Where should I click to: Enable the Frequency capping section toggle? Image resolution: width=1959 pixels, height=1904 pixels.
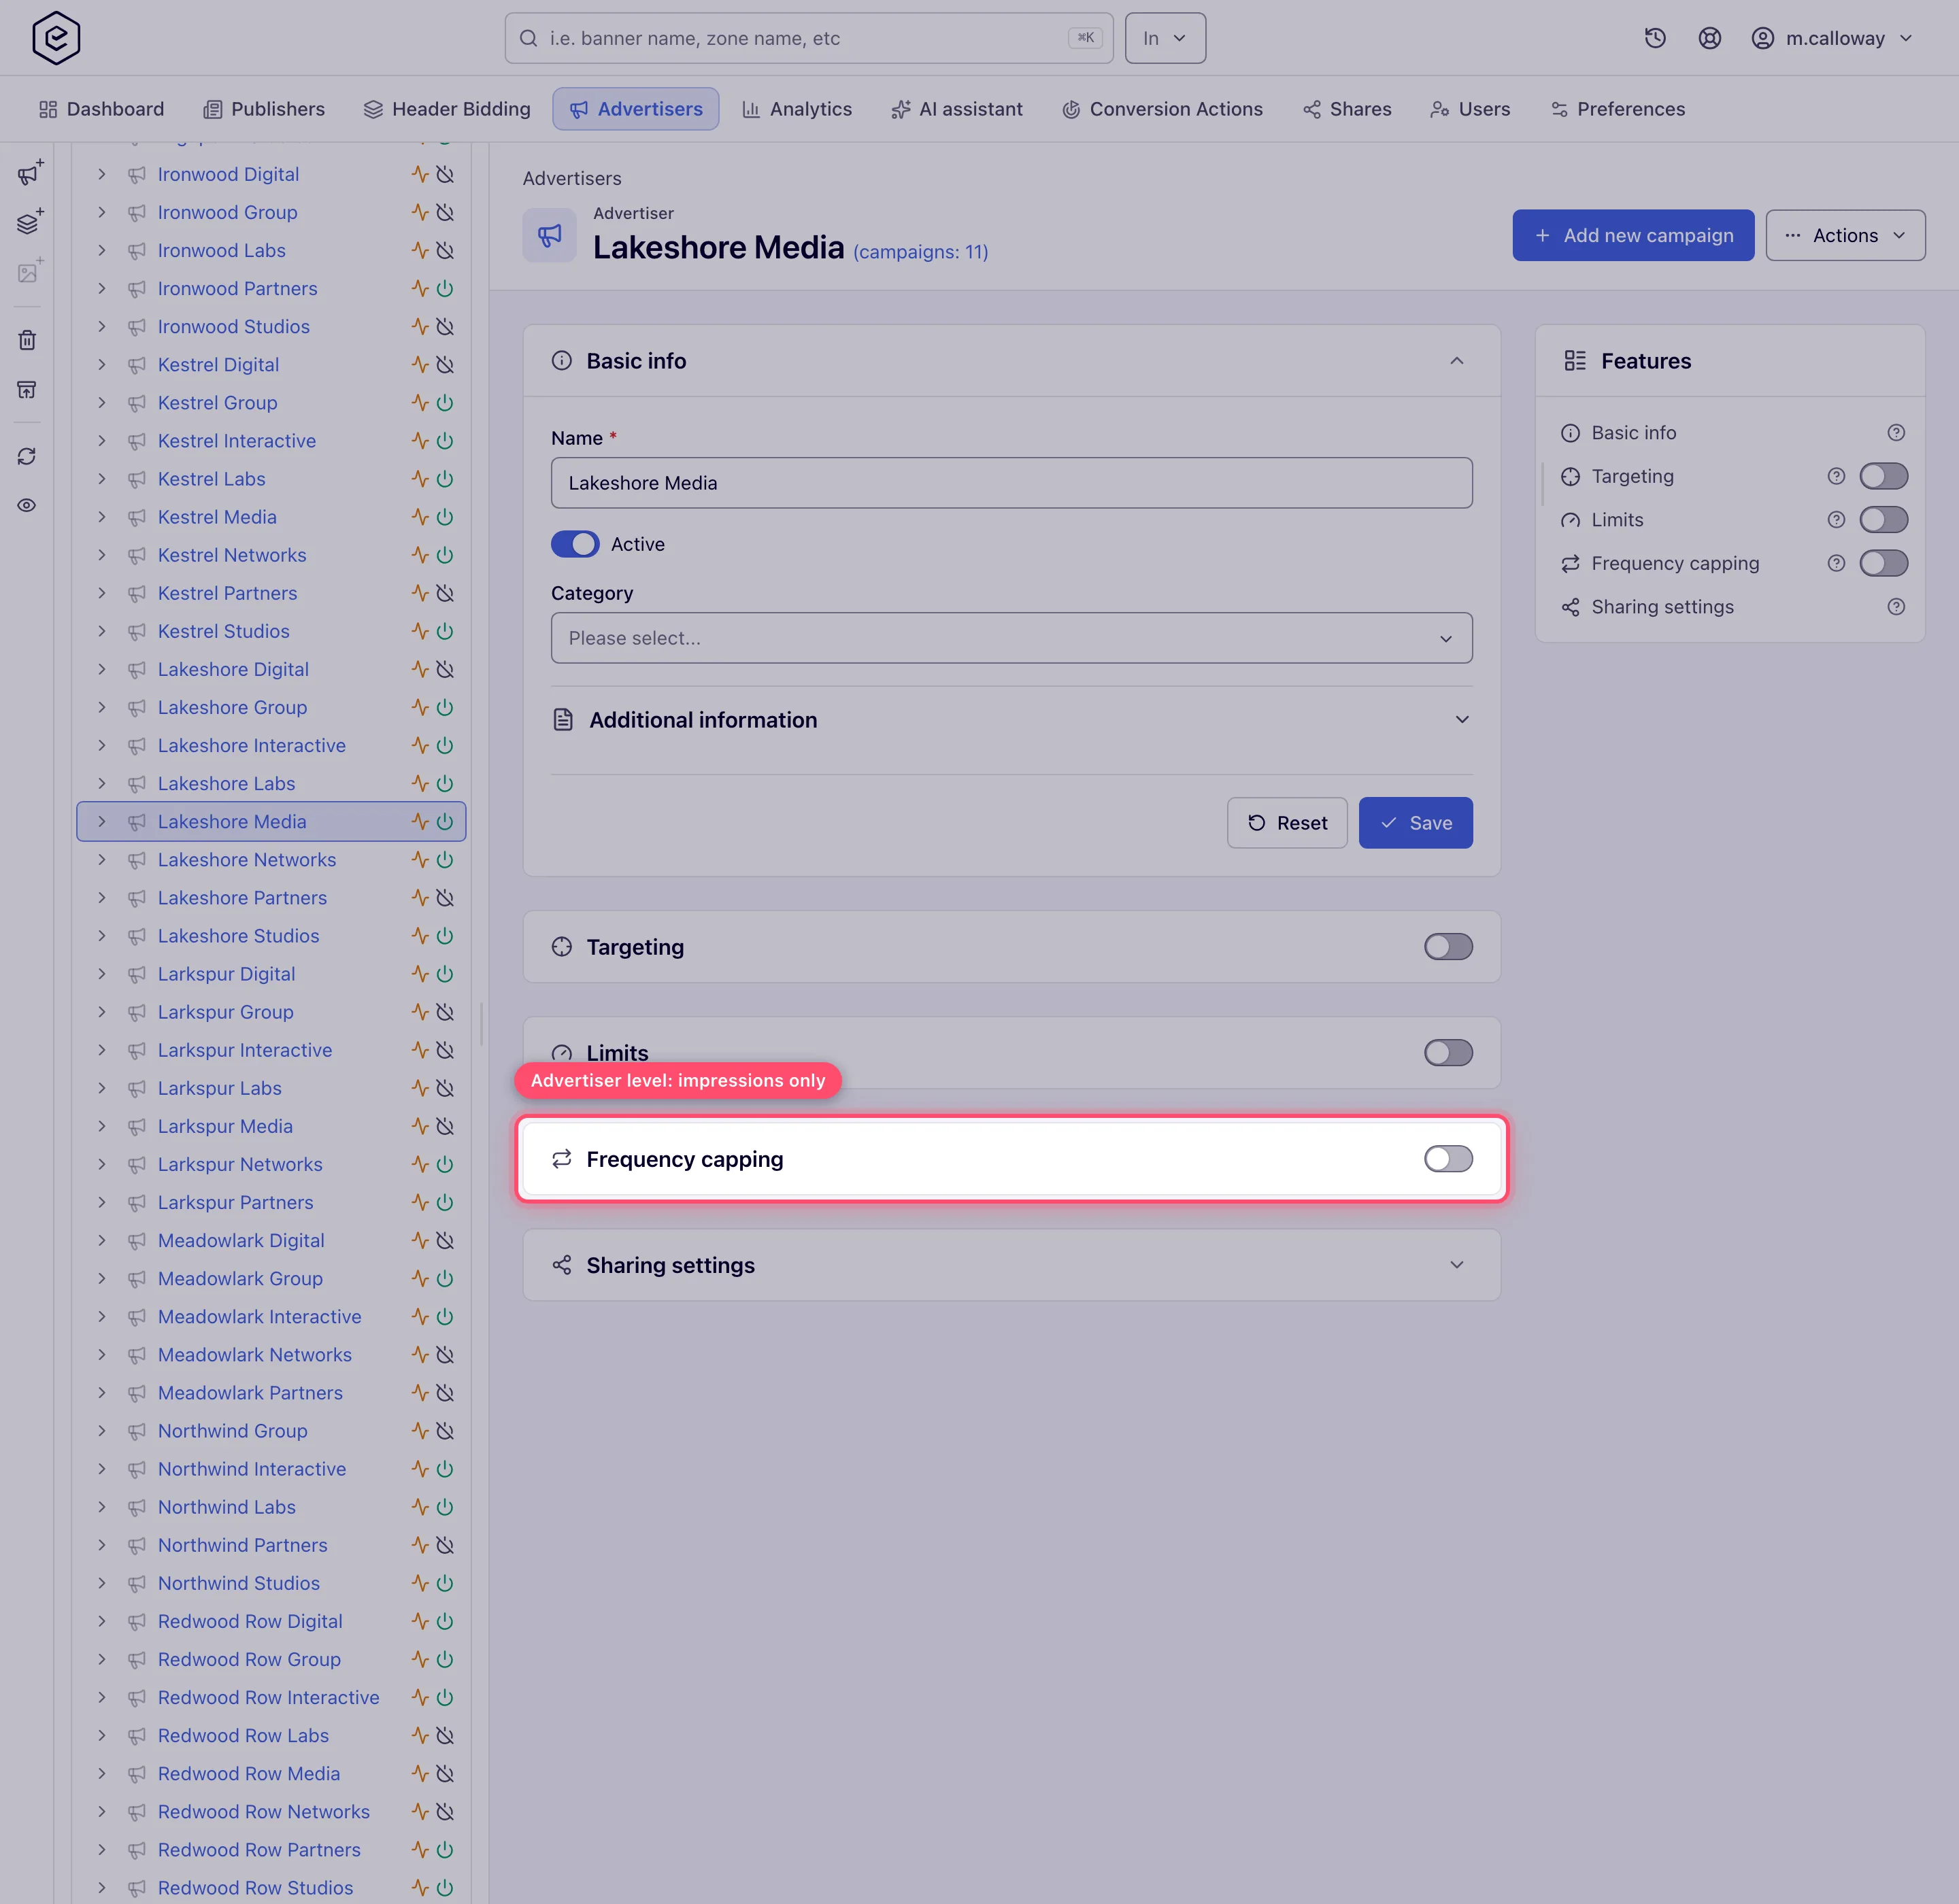1447,1159
